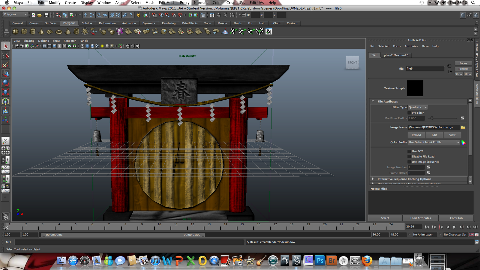
Task: Open the viewport Shading menu
Action: pyautogui.click(x=29, y=41)
